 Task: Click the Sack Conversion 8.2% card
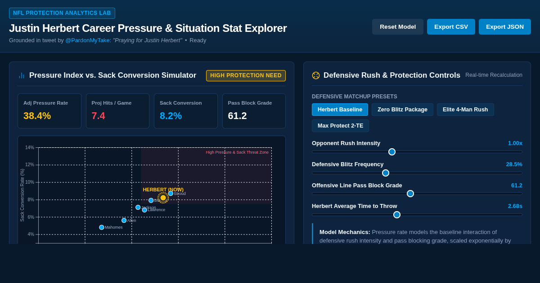[186, 111]
